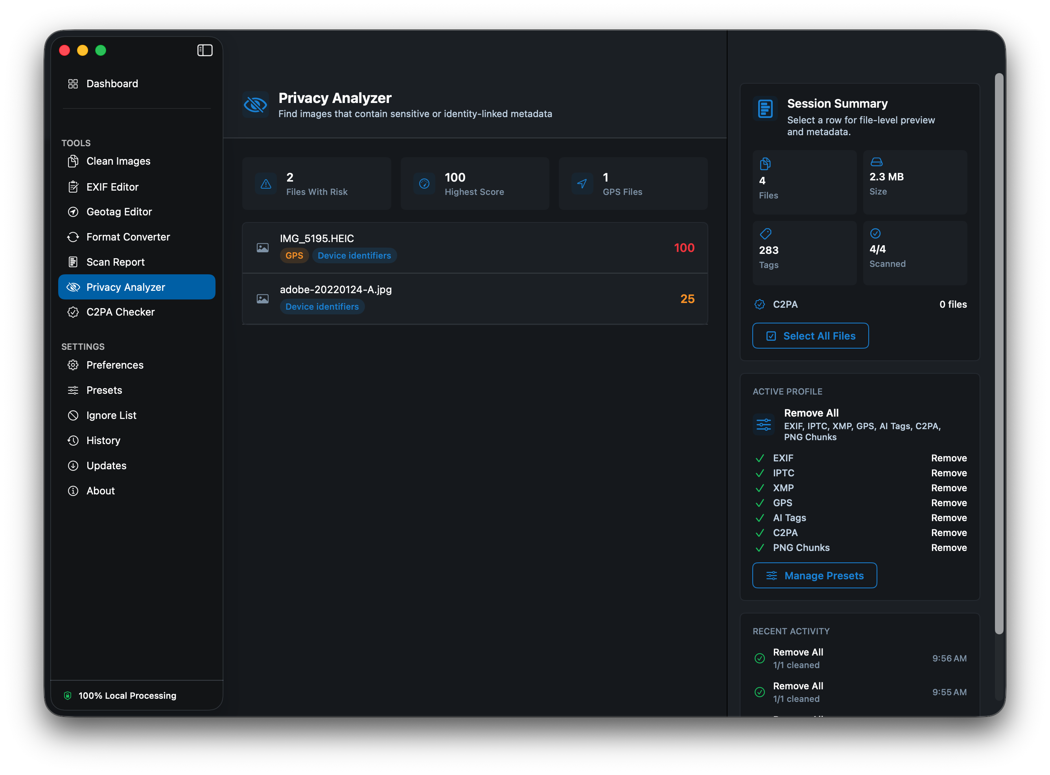Click the green shield Local Processing icon
Viewport: 1050px width, 775px height.
(68, 695)
